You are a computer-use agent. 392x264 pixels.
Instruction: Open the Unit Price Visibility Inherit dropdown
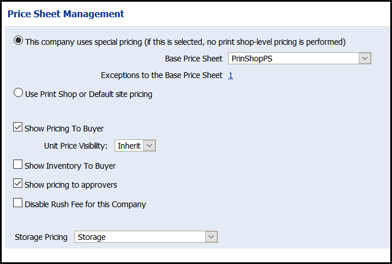(129, 146)
